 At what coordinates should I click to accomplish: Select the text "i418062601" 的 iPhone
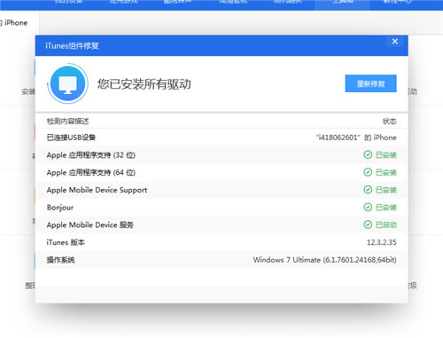(x=356, y=138)
